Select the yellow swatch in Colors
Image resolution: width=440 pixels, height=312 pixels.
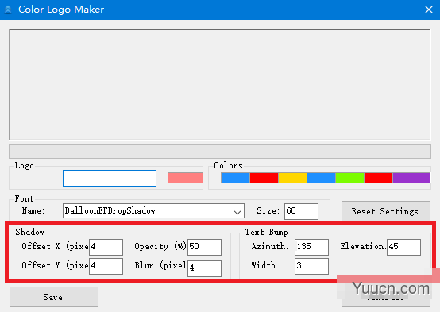coord(292,178)
